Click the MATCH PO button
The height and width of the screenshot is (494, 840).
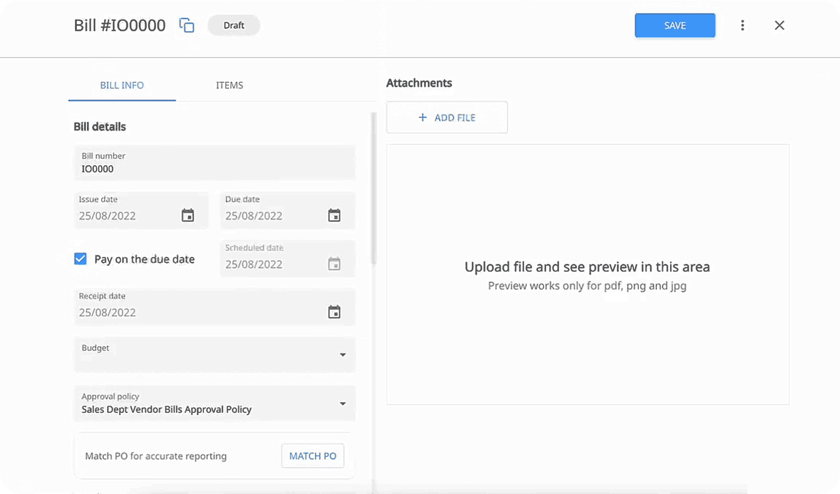point(313,456)
